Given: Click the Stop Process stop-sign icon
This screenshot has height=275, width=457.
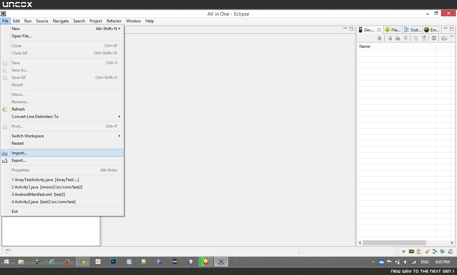Looking at the screenshot, I should tap(434, 38).
